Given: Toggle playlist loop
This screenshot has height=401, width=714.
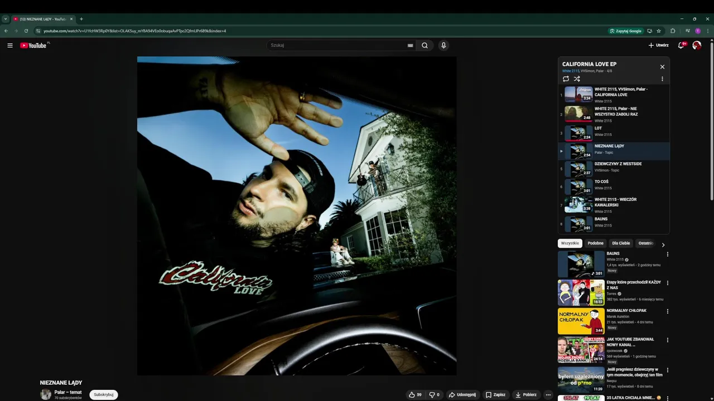Looking at the screenshot, I should coord(566,79).
